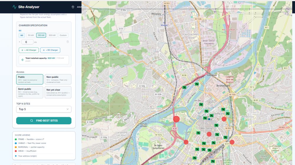Choose the 150 kW power option

pyautogui.click(x=41, y=35)
